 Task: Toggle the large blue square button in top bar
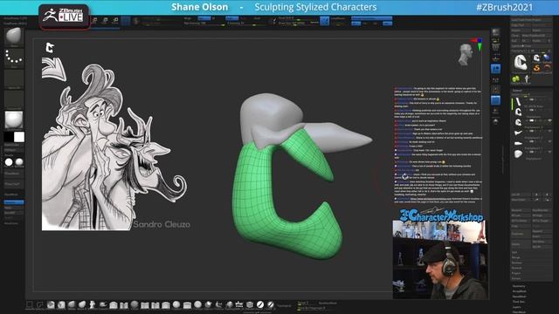324,21
